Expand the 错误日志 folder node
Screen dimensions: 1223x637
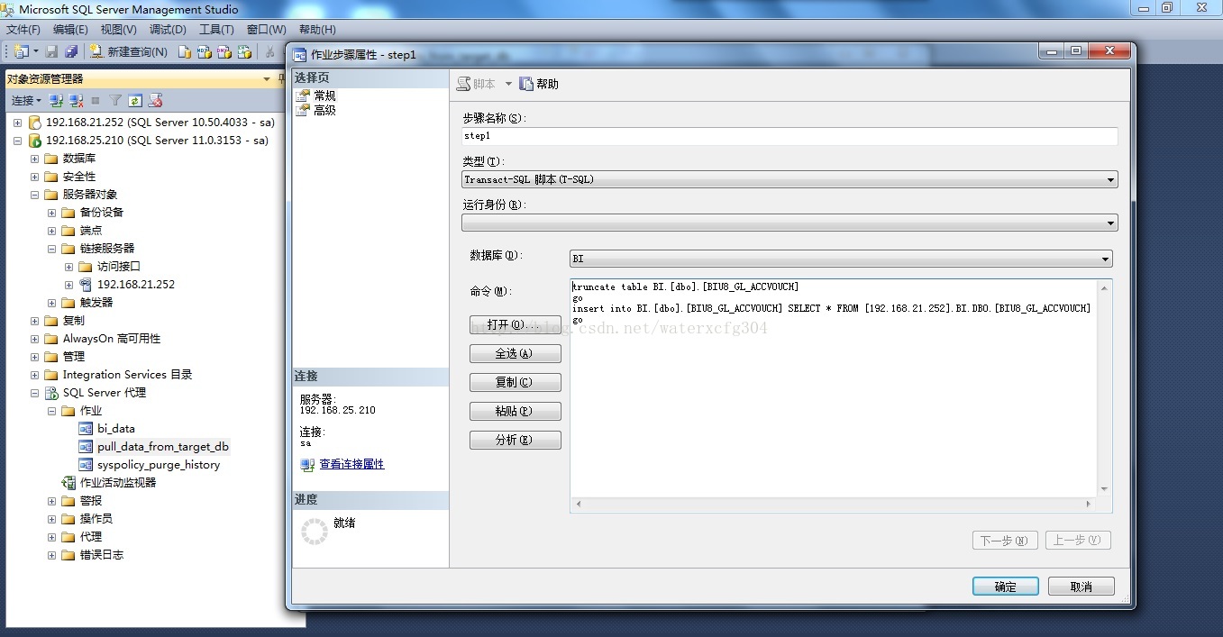[51, 555]
